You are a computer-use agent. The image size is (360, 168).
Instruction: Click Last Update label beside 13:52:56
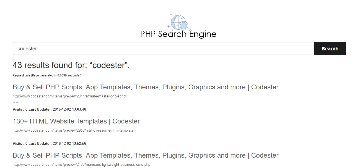point(39,143)
